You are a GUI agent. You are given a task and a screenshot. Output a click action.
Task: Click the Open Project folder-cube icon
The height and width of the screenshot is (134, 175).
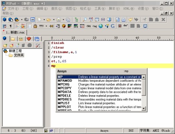[x=17, y=19]
